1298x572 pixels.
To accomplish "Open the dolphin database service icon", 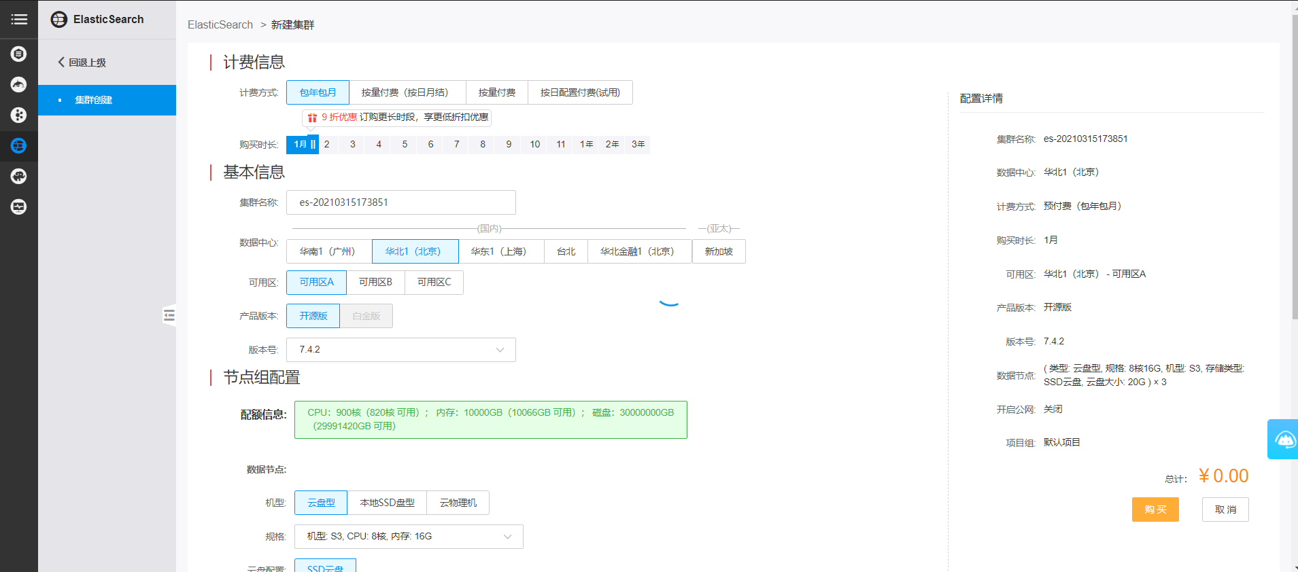I will tap(19, 84).
